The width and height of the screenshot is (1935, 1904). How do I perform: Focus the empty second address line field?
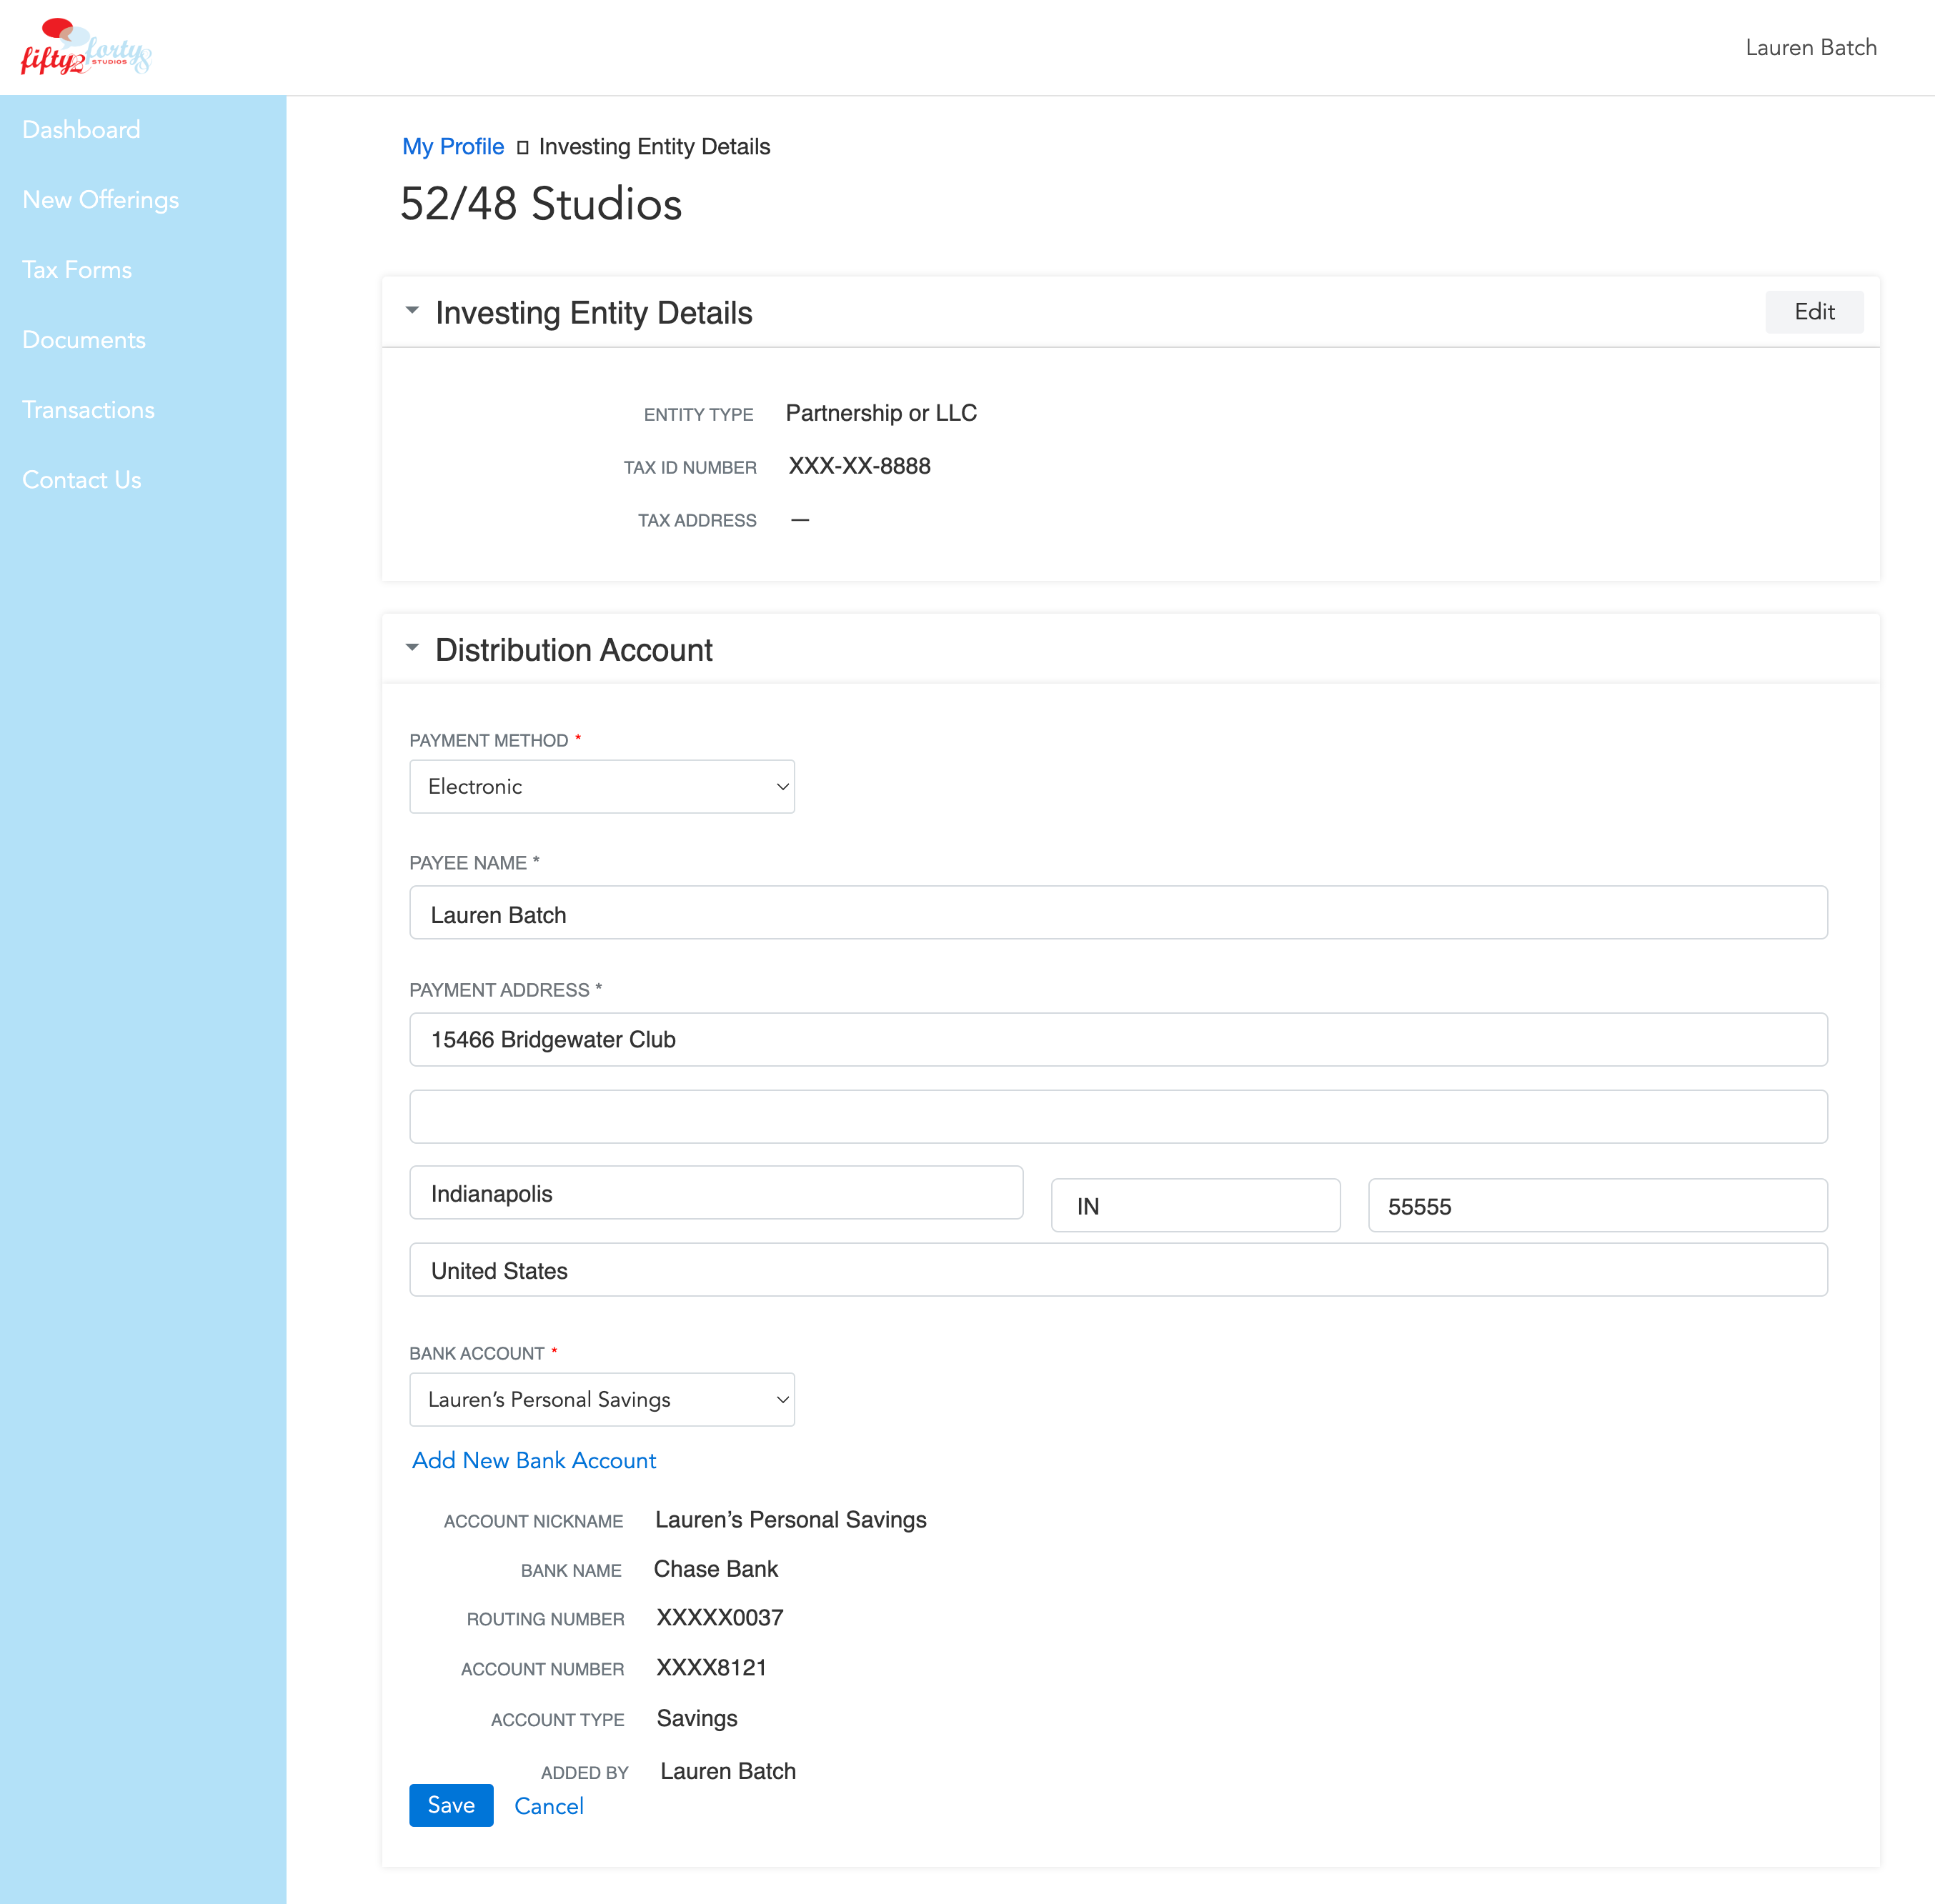click(1117, 1117)
